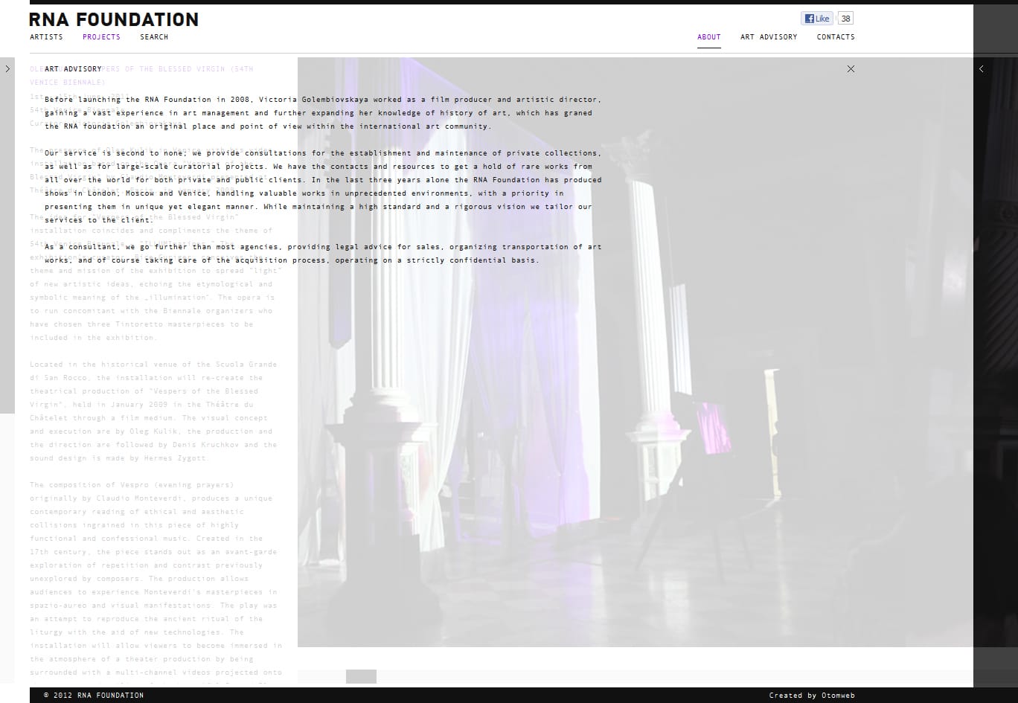Screen dimensions: 1018x703
Task: Open the ARTISTS menu item
Action: (x=46, y=37)
